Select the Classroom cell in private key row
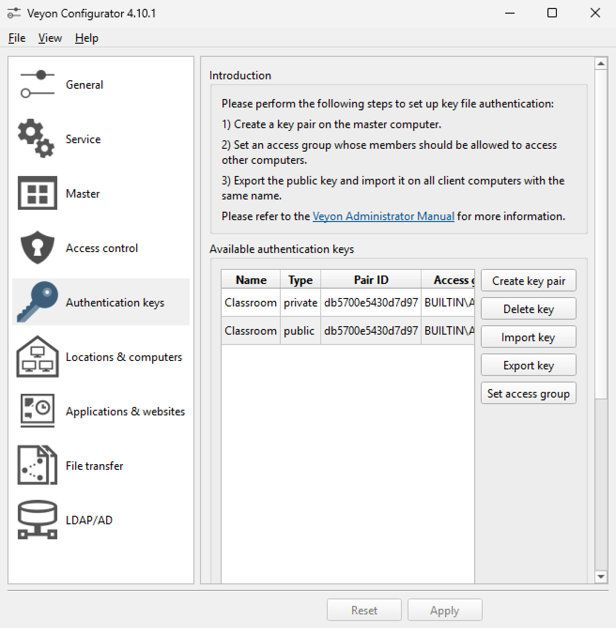Viewport: 616px width, 628px height. [x=251, y=303]
